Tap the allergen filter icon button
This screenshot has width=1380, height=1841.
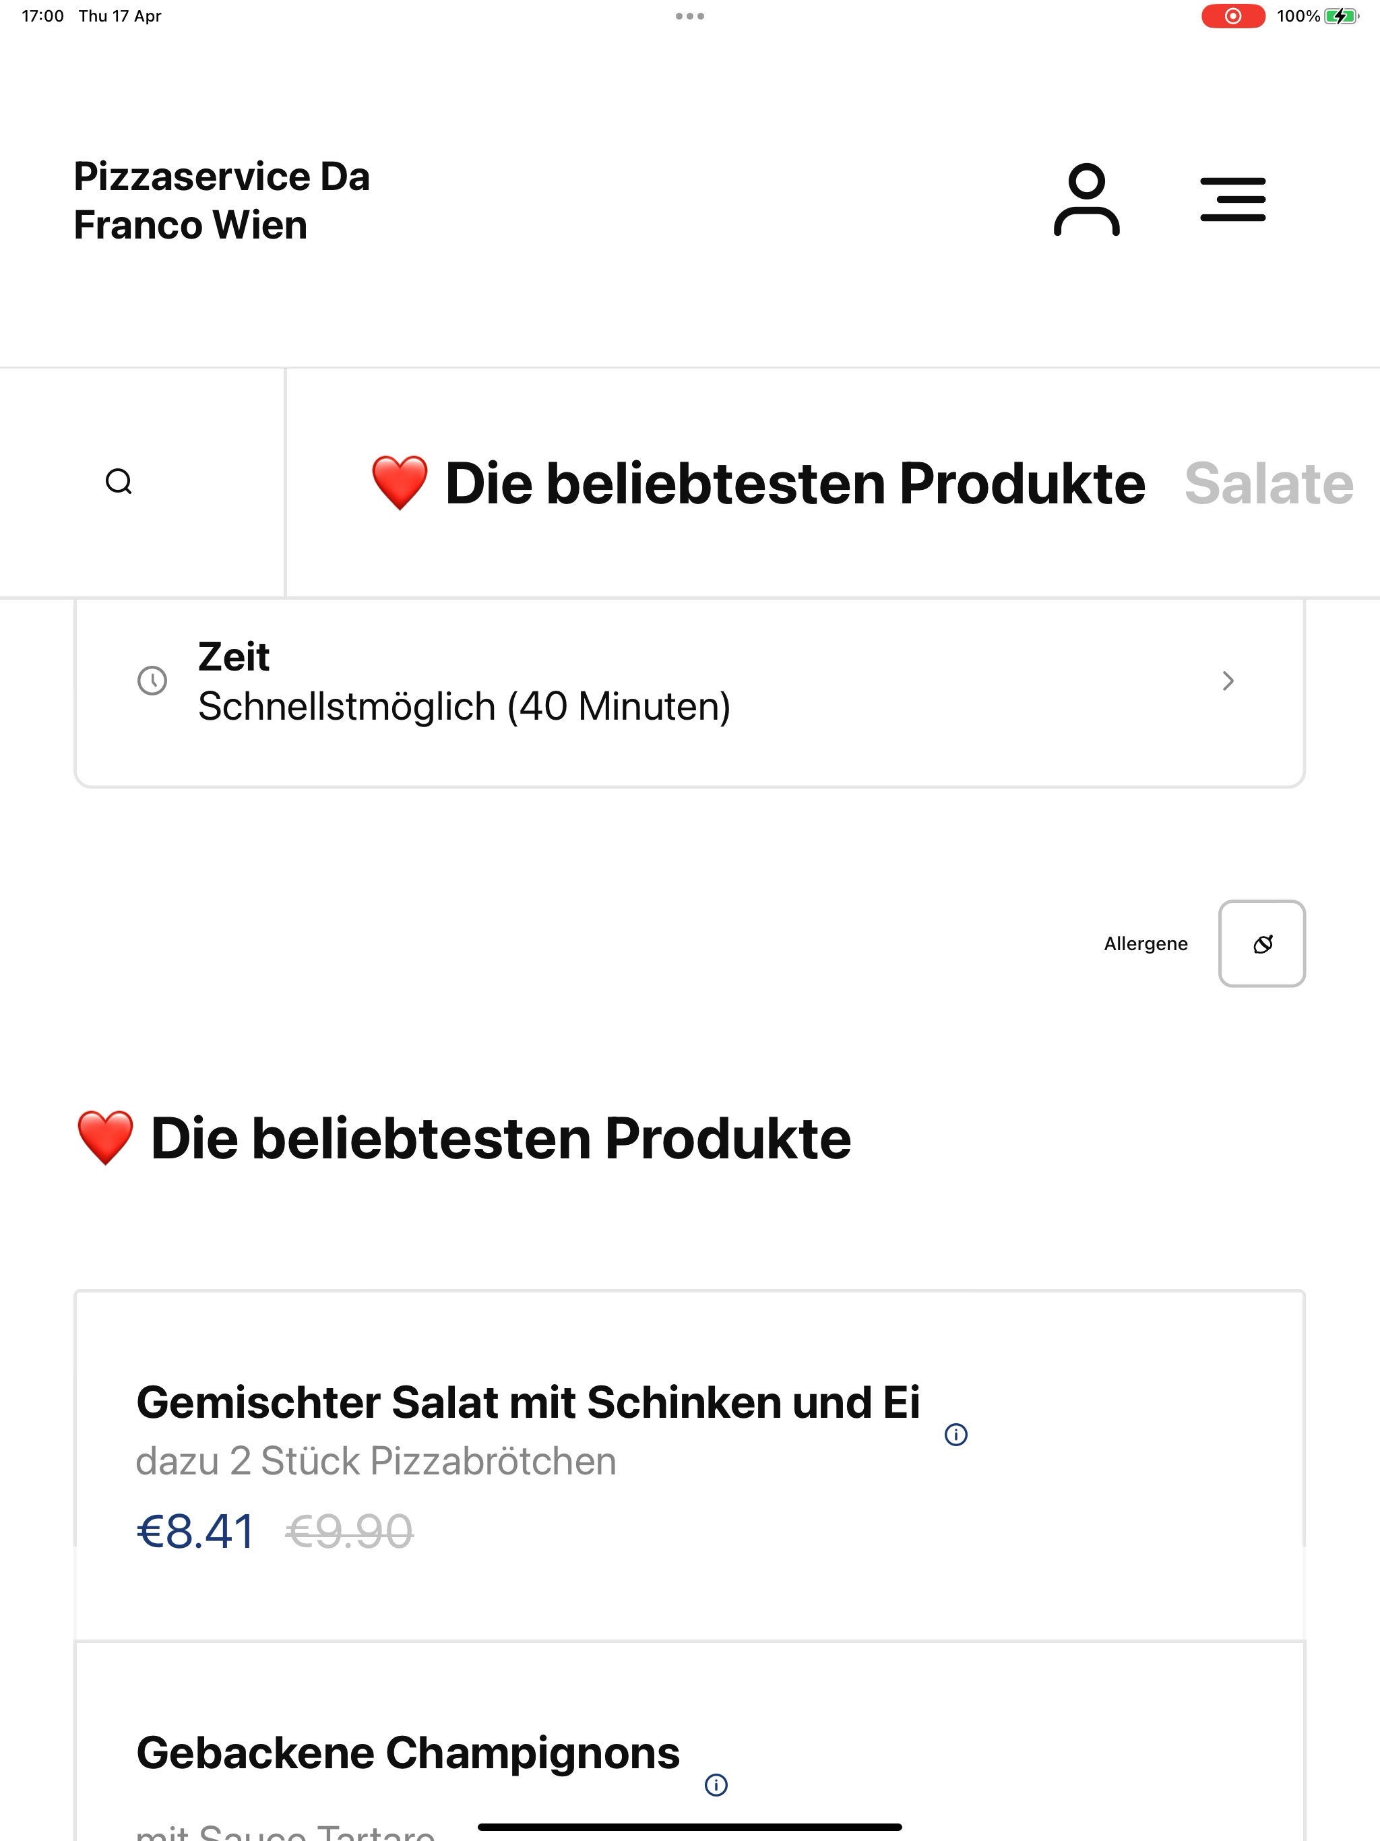[x=1262, y=944]
